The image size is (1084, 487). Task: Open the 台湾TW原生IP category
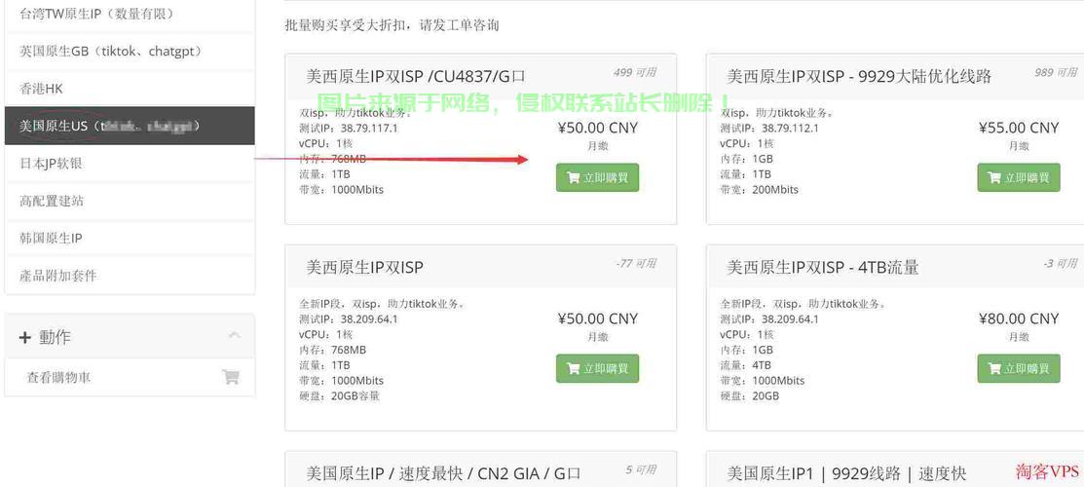pyautogui.click(x=130, y=14)
